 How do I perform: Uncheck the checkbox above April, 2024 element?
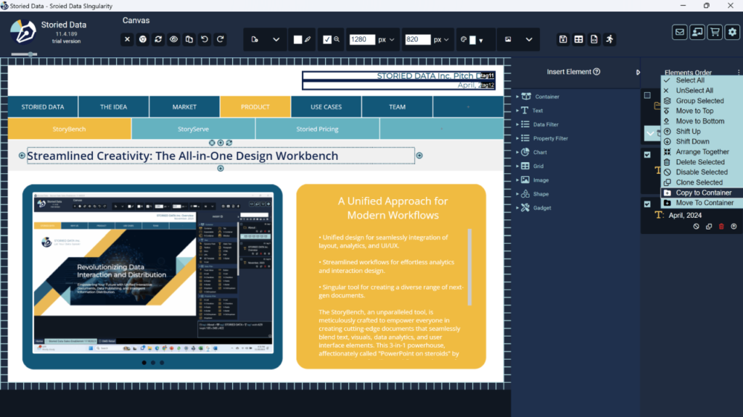[647, 204]
